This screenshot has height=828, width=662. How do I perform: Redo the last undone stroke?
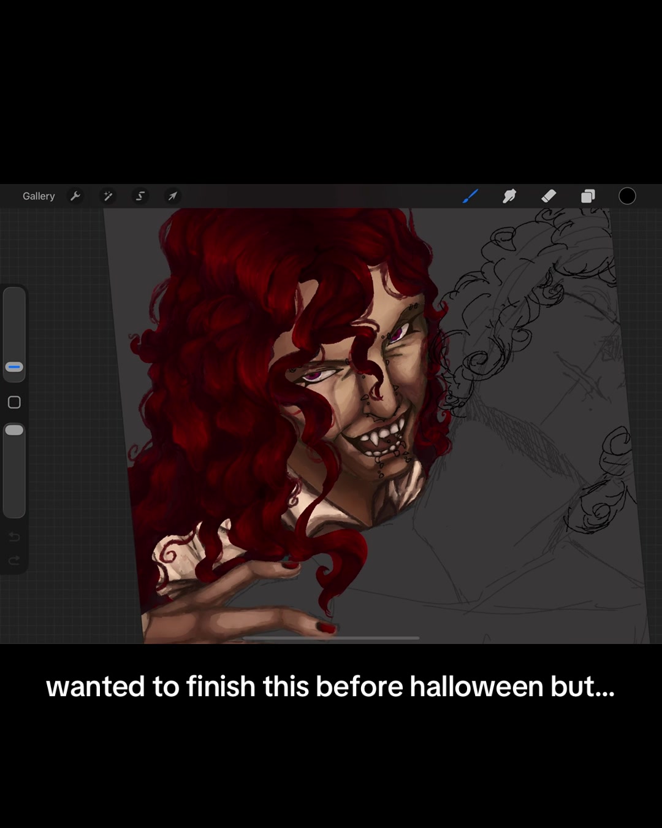(x=14, y=561)
